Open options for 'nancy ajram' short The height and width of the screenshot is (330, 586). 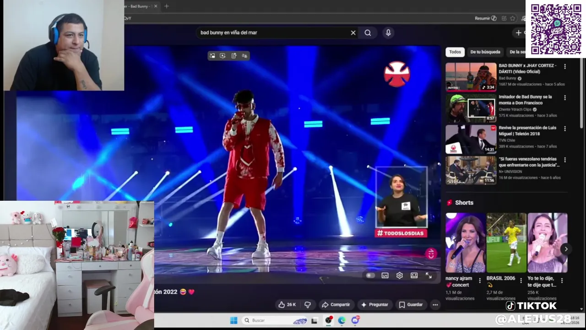tap(480, 280)
